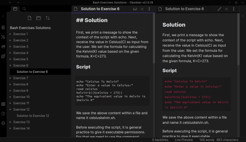Expand the Exercise 7 folder
This screenshot has width=246, height=142.
pos(20,78)
